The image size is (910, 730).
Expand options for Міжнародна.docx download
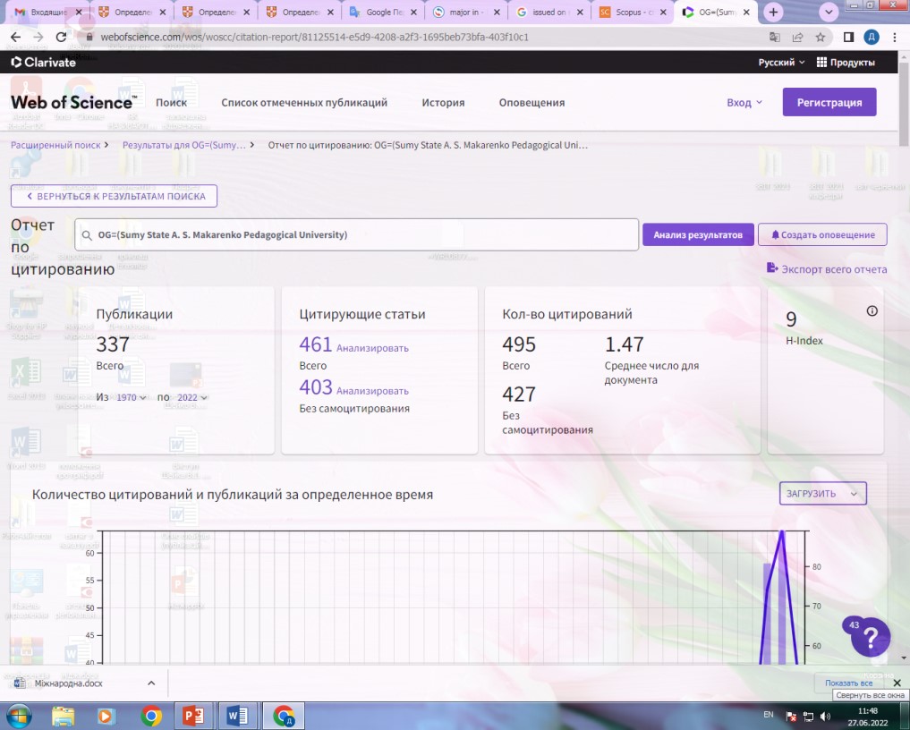pos(151,683)
